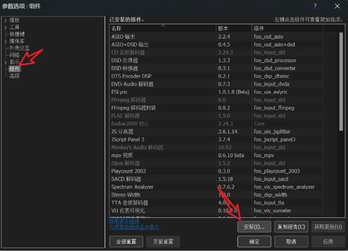This screenshot has height=251, width=348.
Task: Sort components by 名称 column header
Action: (162, 29)
